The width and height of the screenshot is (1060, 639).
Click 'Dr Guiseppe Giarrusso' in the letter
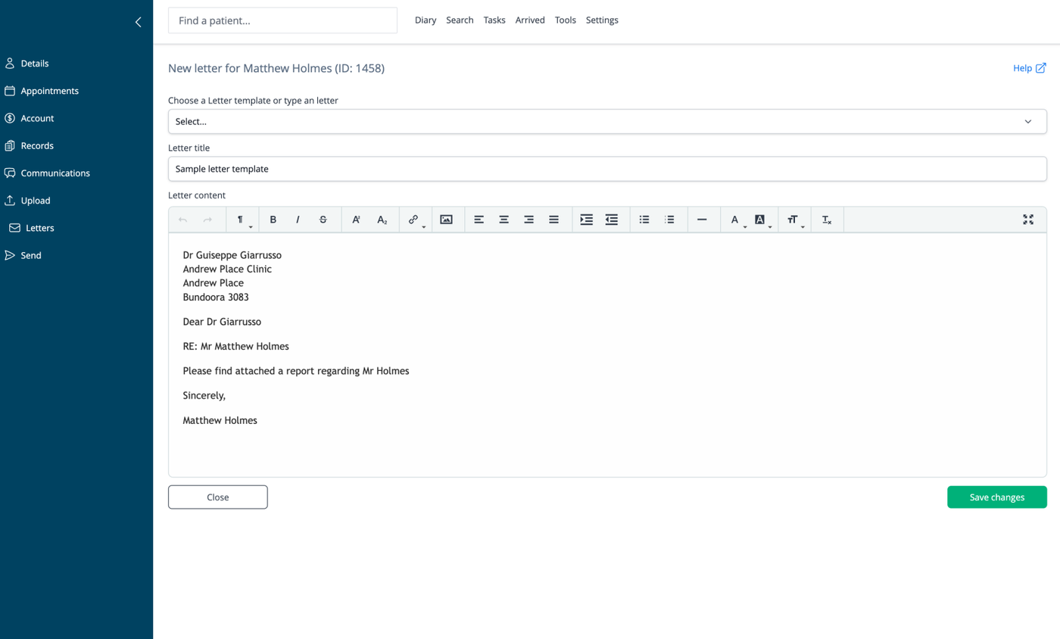tap(232, 255)
